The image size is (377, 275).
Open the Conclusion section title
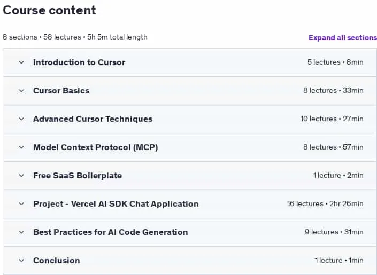(x=57, y=261)
